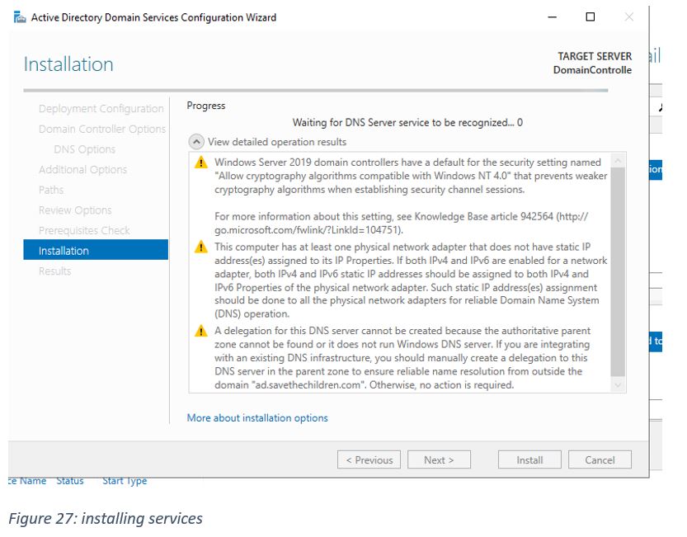Select the Installation step in sidebar
Image resolution: width=687 pixels, height=537 pixels.
pos(64,251)
